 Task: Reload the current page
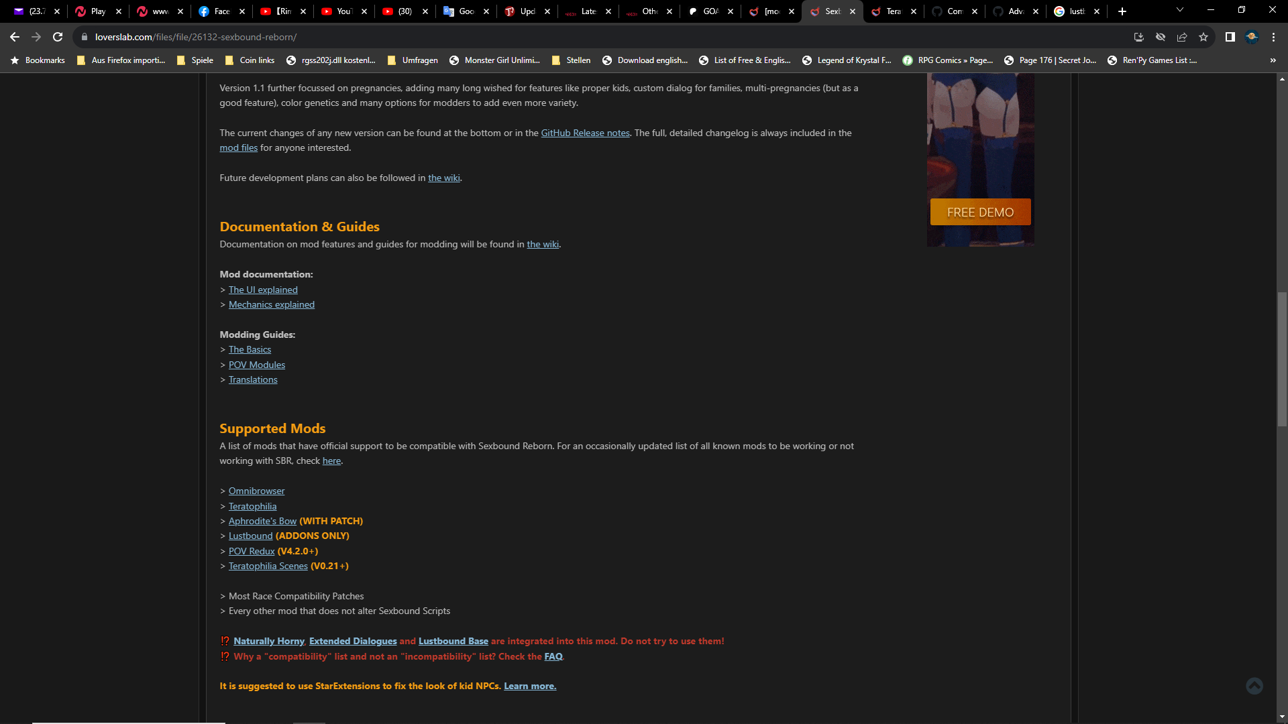click(x=57, y=37)
